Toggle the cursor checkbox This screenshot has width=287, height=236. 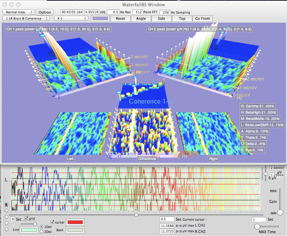coord(52,222)
